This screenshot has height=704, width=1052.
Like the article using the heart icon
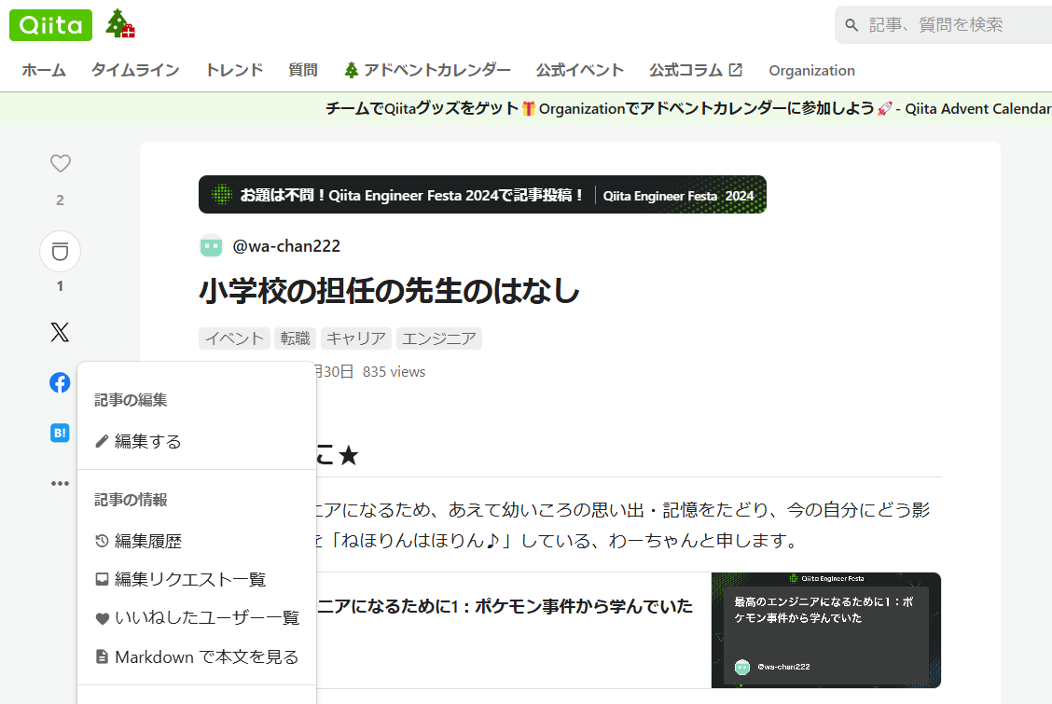tap(60, 163)
